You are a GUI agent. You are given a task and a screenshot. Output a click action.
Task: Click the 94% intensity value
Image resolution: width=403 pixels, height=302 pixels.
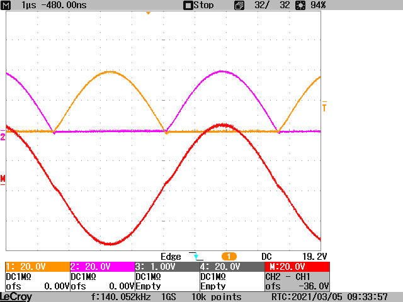tap(318, 5)
